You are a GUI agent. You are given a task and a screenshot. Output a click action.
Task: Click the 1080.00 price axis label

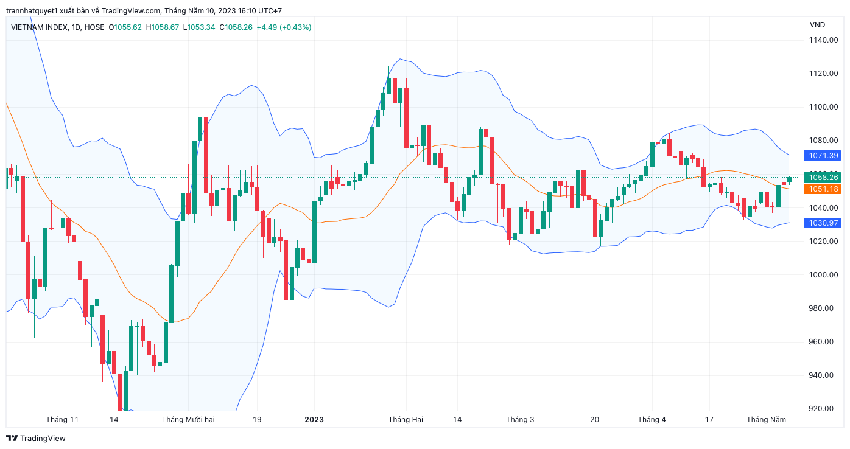coord(824,141)
